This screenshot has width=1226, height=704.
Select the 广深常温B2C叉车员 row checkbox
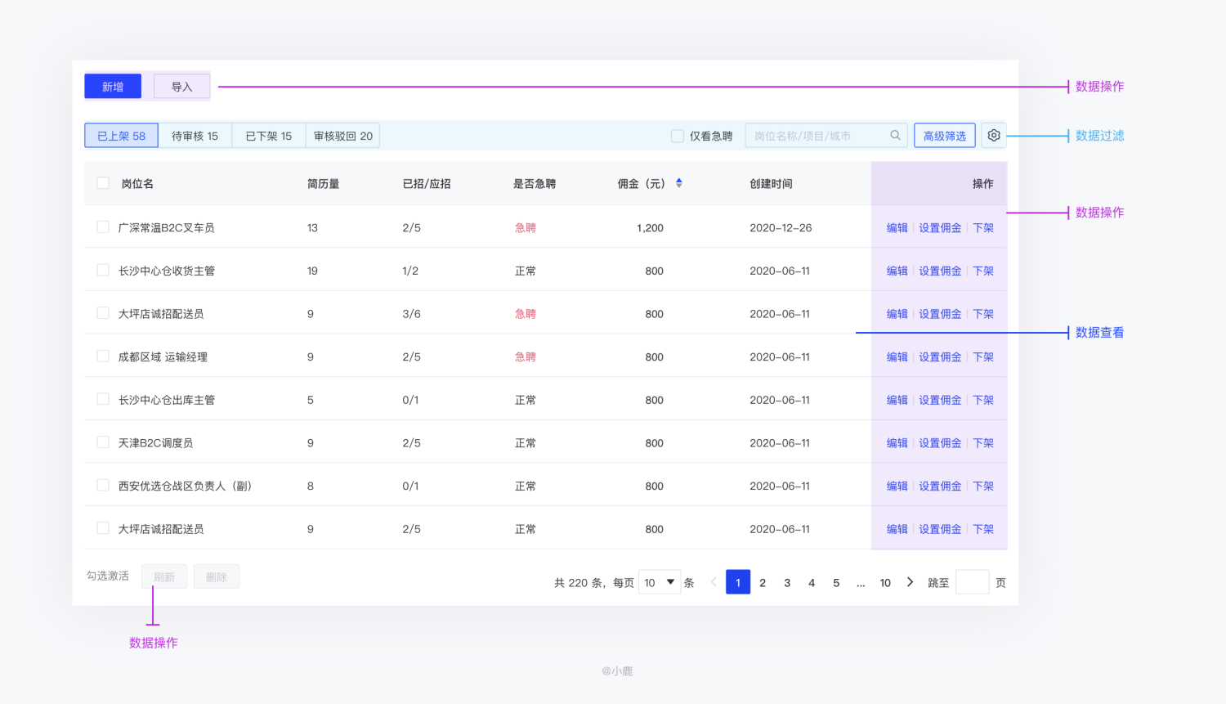tap(103, 227)
